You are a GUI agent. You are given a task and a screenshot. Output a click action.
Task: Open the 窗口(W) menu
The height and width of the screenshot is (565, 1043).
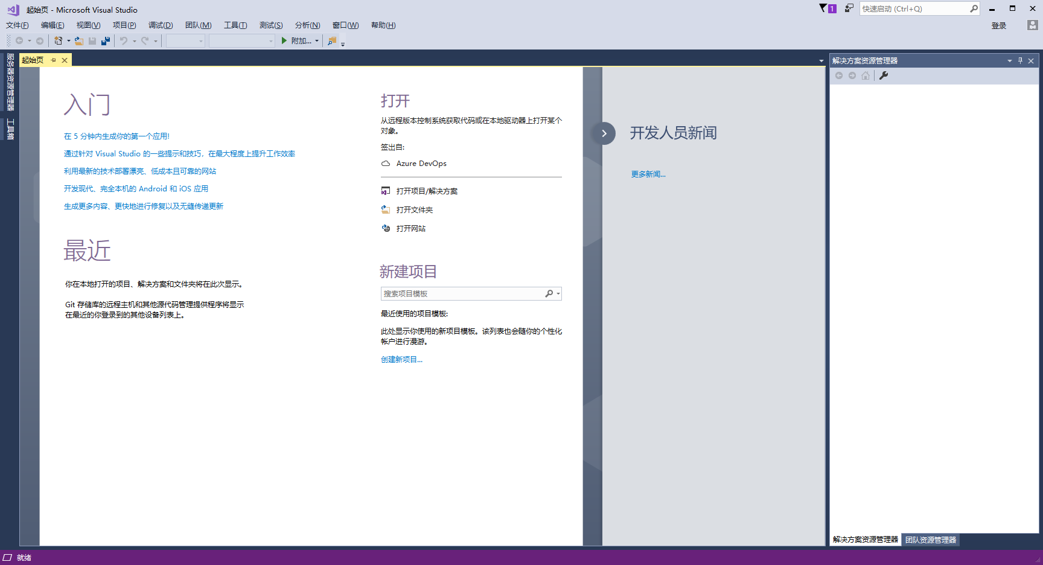click(x=345, y=25)
